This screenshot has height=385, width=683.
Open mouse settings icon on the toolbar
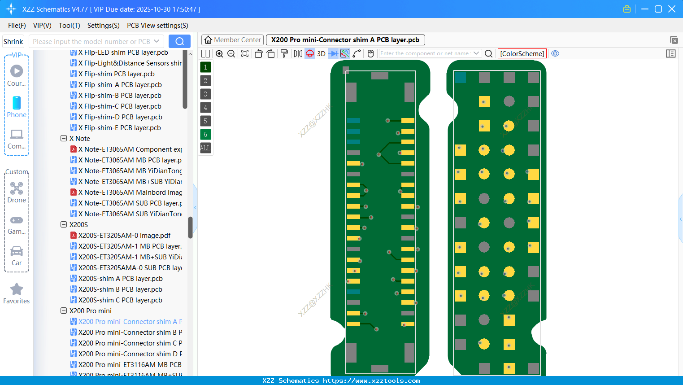pyautogui.click(x=370, y=53)
